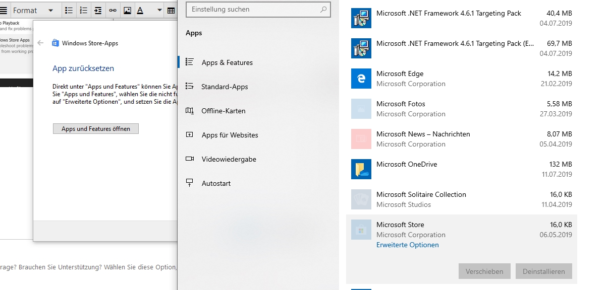608x290 pixels.
Task: Click the Offline-Karten map icon
Action: (x=190, y=110)
